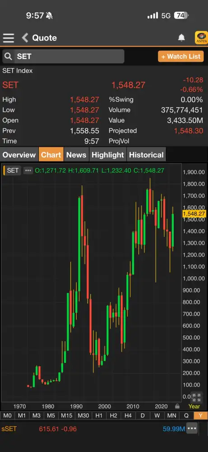Tap the silent mode bell icon
The height and width of the screenshot is (452, 208).
pyautogui.click(x=49, y=15)
